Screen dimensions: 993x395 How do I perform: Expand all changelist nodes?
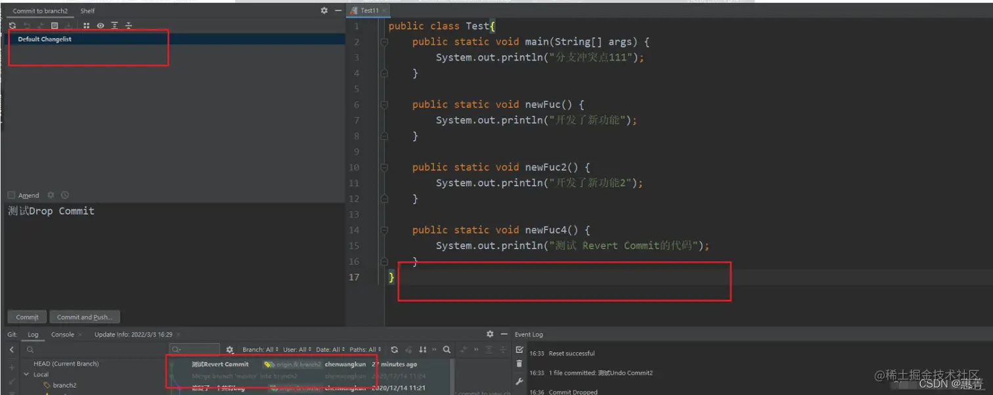click(114, 26)
